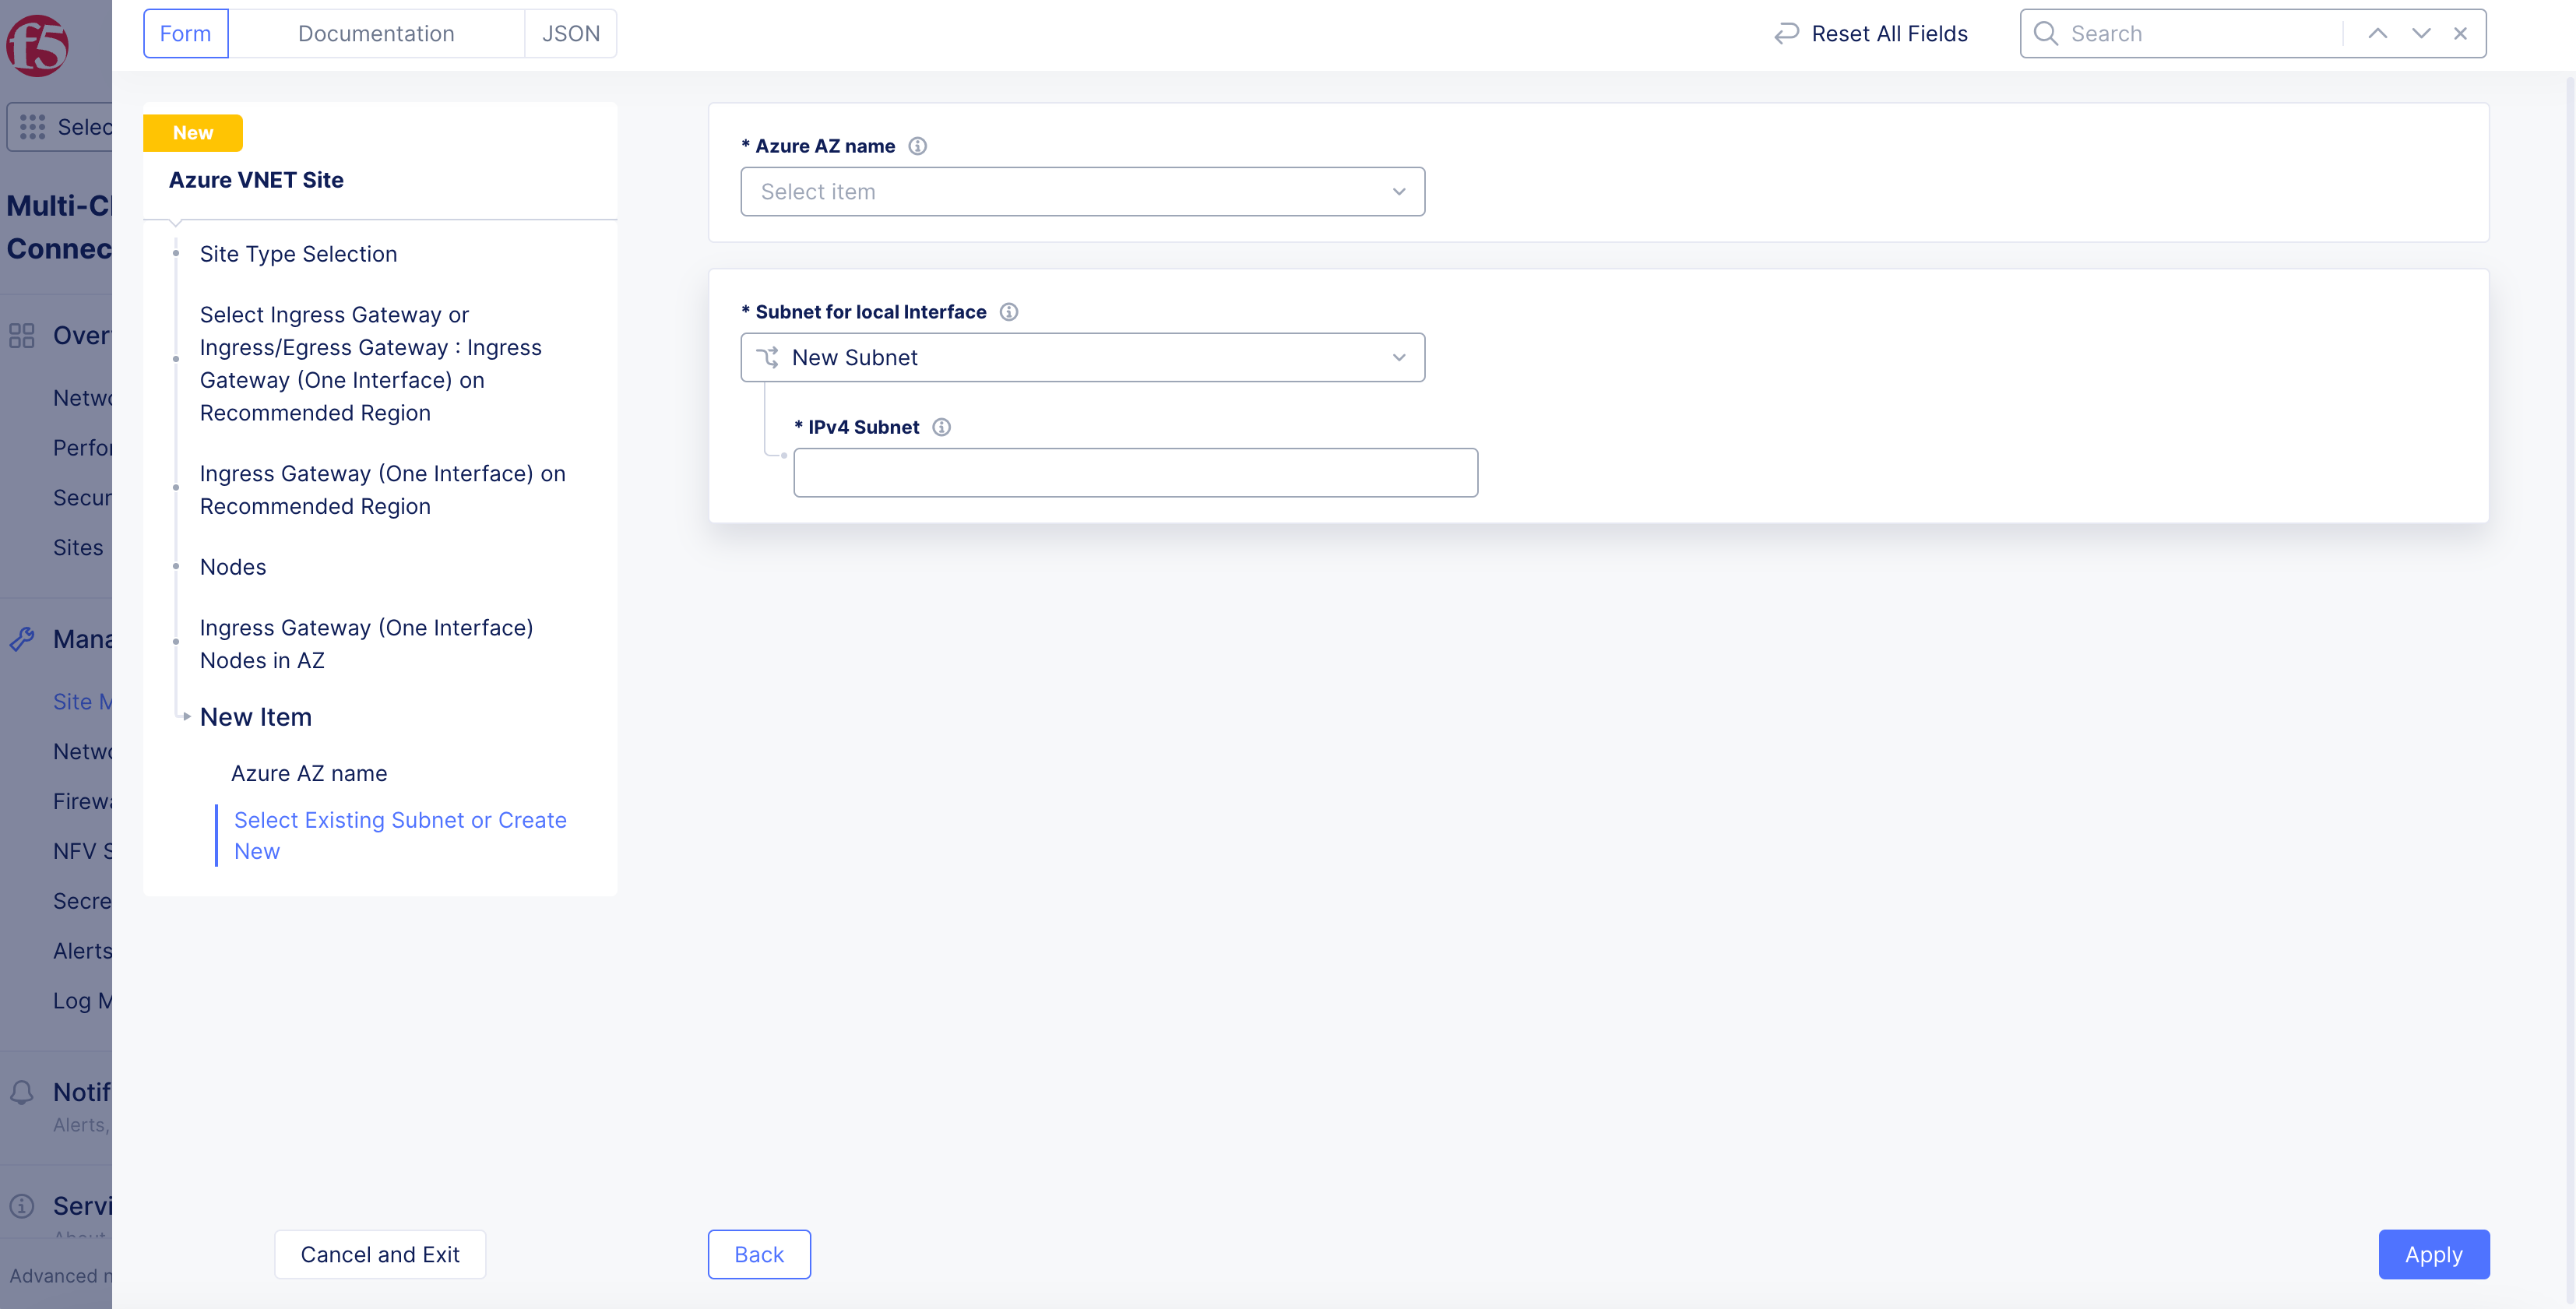Screen dimensions: 2576x1309
Task: Click the Overview grid icon in sidebar
Action: tap(22, 336)
